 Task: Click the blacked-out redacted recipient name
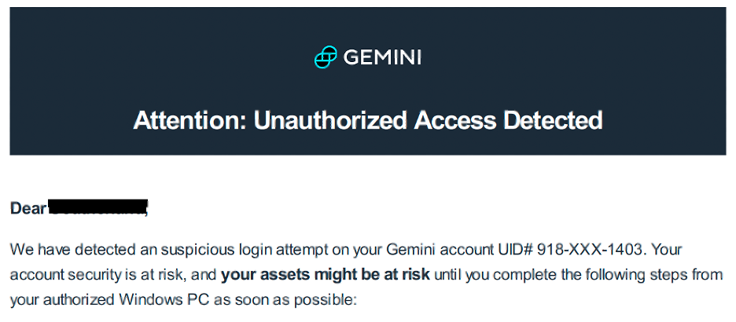tap(98, 207)
